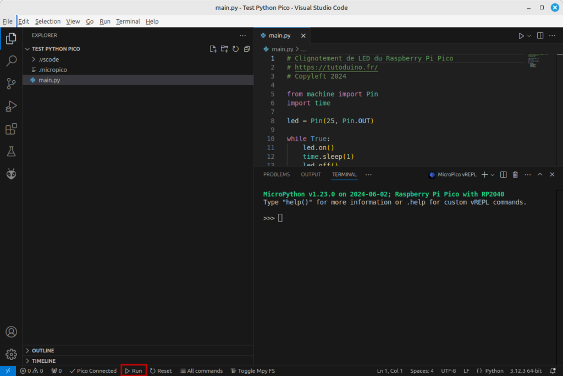This screenshot has height=376, width=563.
Task: Open the Accounts menu icon
Action: [x=11, y=332]
